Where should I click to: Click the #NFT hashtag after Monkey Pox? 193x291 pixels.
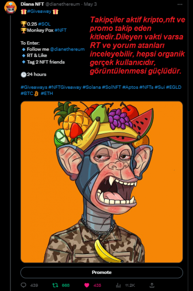61,30
